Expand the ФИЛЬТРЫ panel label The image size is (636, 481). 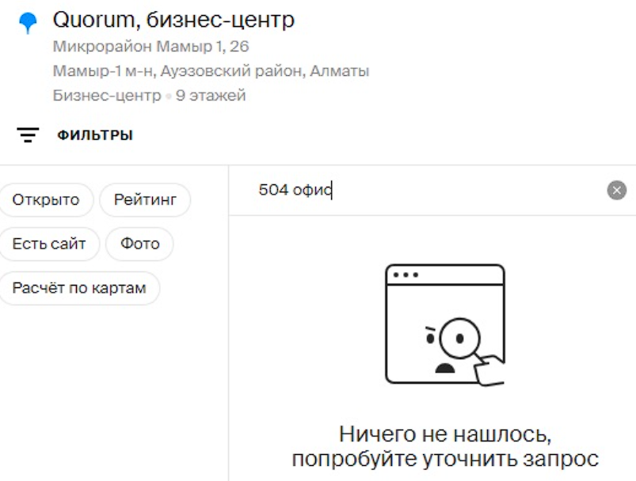(95, 135)
